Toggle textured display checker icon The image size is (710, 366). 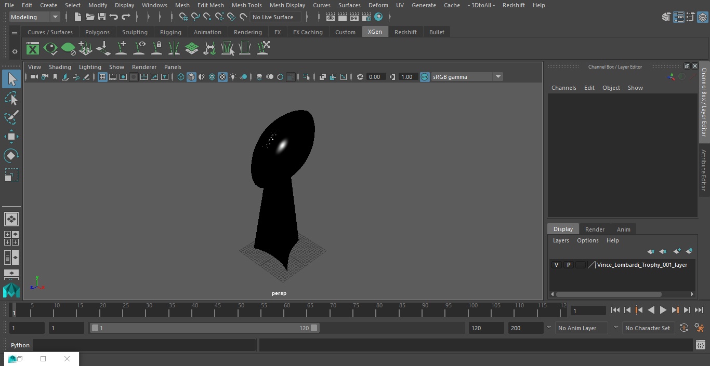(x=222, y=77)
